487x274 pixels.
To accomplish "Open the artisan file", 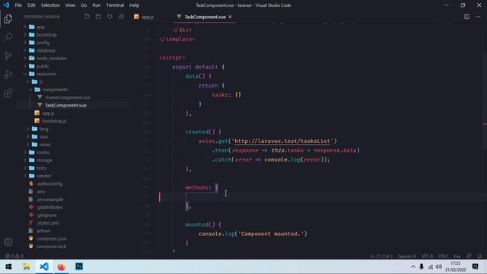I will (43, 231).
